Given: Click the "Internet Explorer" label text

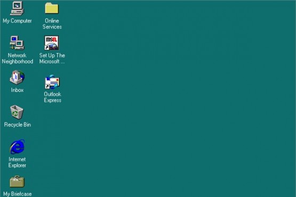Looking at the screenshot, I should [x=17, y=162].
